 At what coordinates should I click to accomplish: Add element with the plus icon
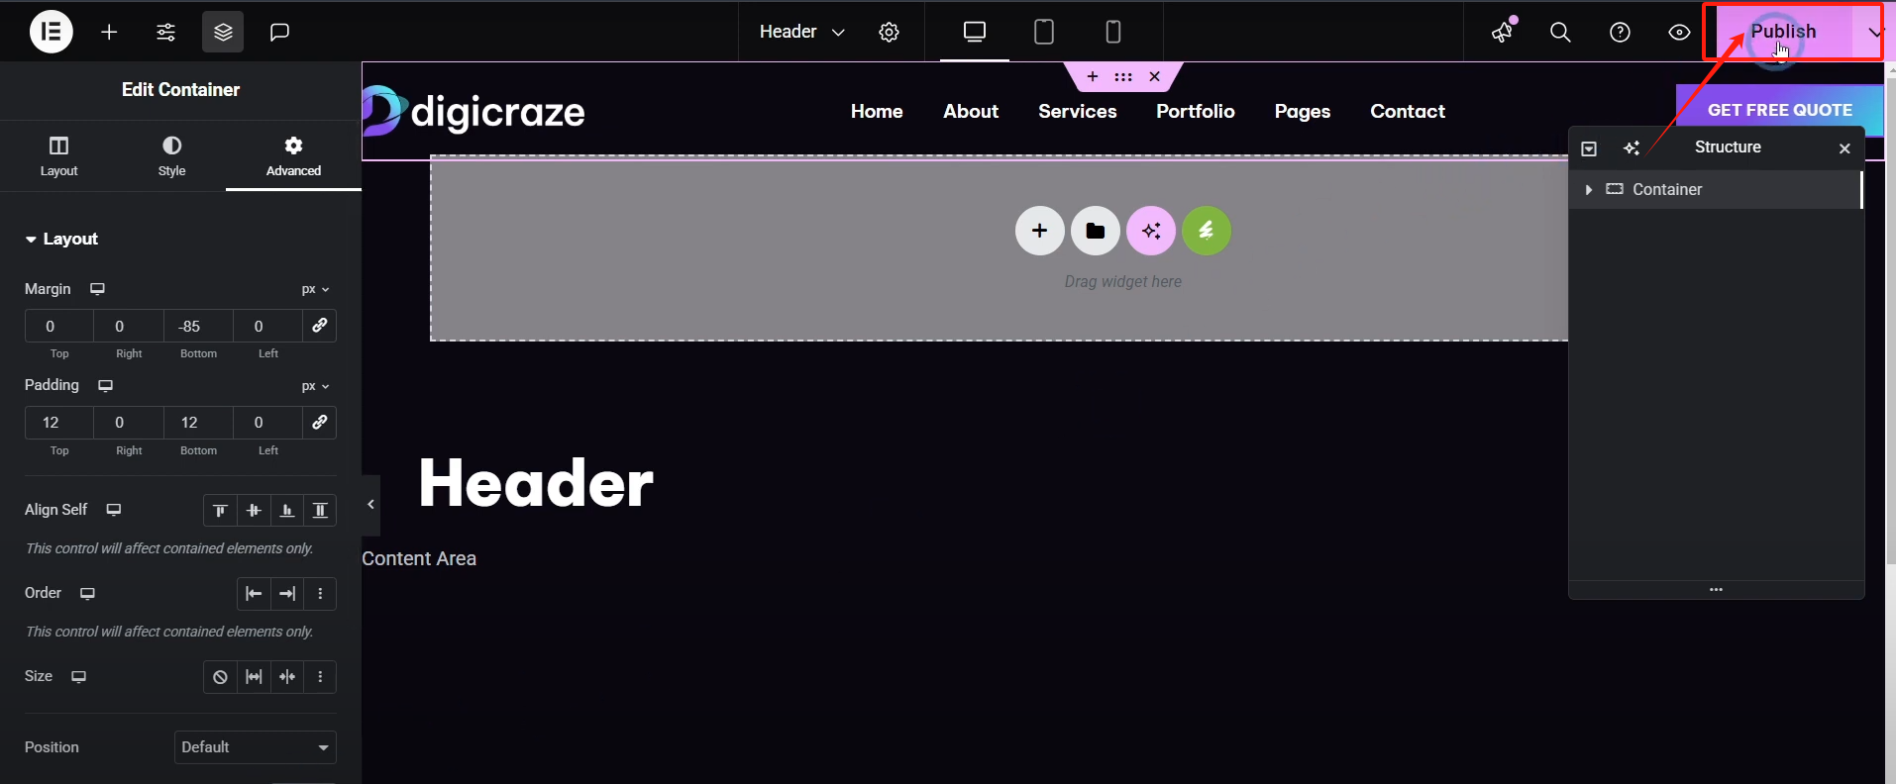pyautogui.click(x=109, y=32)
